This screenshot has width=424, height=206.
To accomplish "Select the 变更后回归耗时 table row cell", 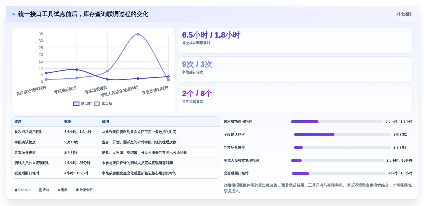I will point(27,173).
